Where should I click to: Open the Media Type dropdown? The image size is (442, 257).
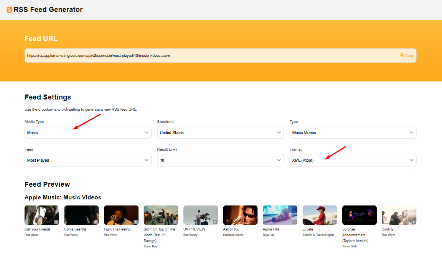[87, 132]
